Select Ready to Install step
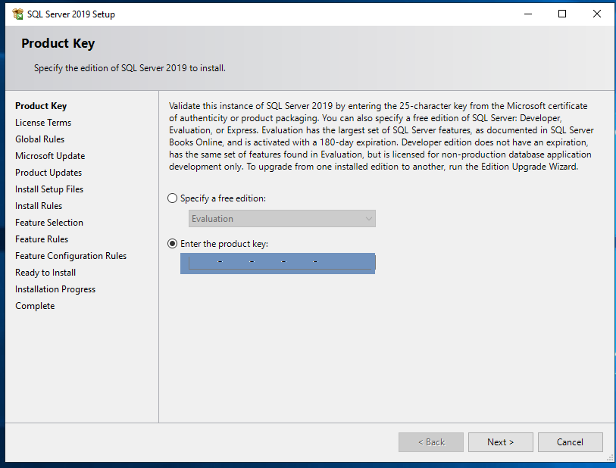The height and width of the screenshot is (468, 616). pos(45,272)
